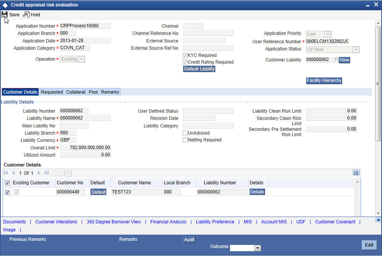The image size is (382, 256).
Task: Click main form vertical scrollbar down arrow
Action: point(378,214)
